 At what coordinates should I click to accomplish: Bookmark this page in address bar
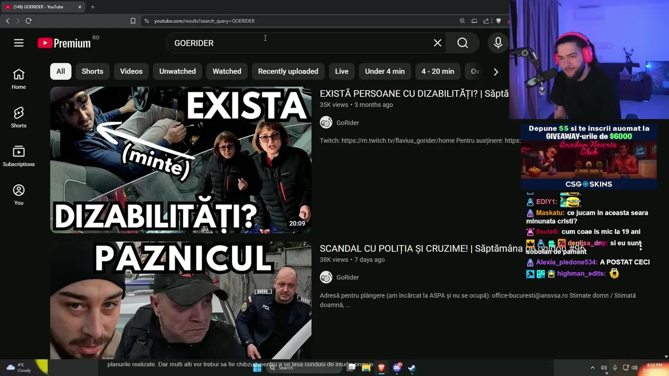pyautogui.click(x=133, y=21)
